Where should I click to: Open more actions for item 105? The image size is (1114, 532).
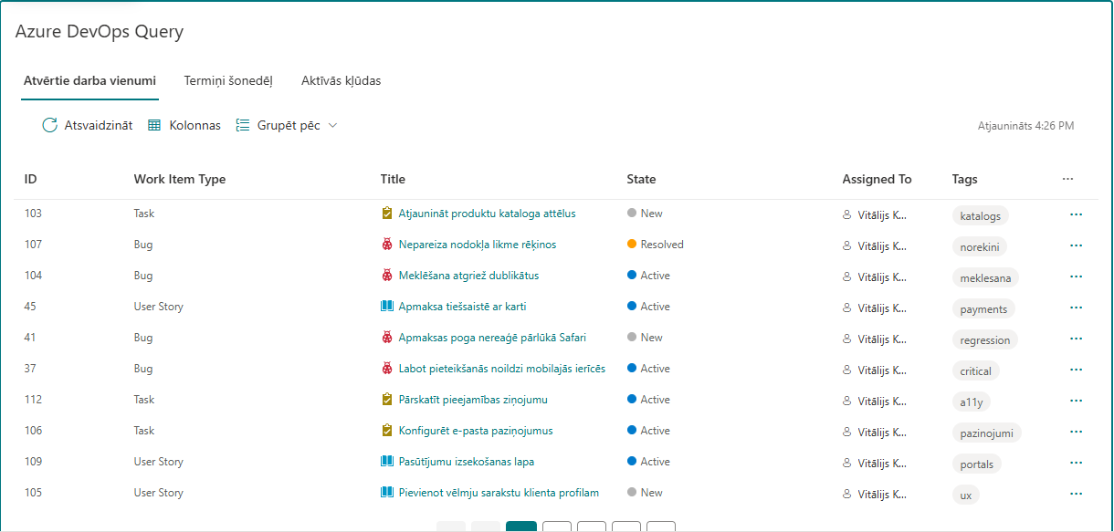(x=1076, y=493)
